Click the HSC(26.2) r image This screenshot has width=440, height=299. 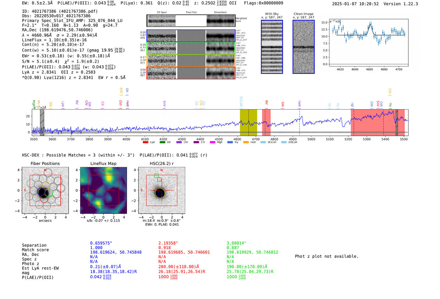[x=162, y=190]
